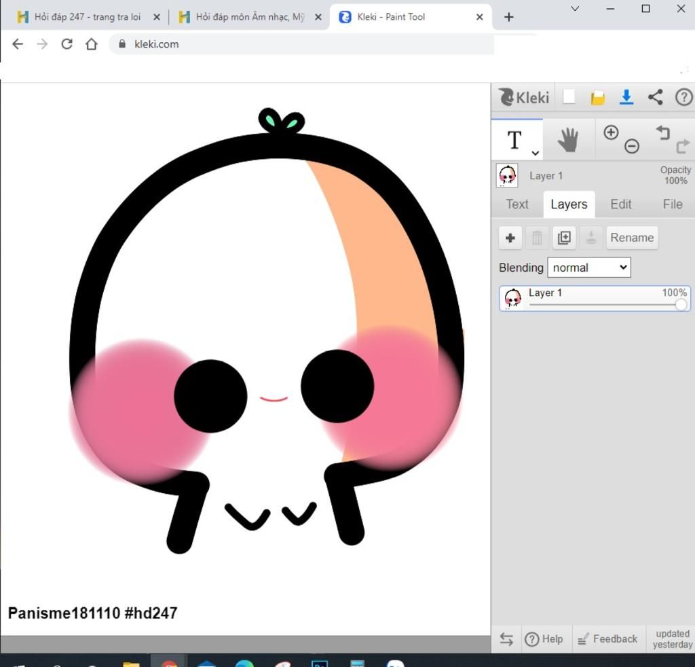Undo the last action
The image size is (695, 667).
662,132
